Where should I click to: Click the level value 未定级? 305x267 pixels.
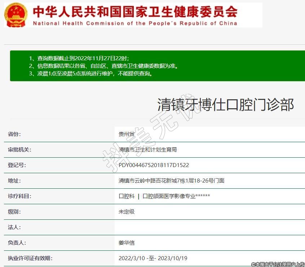pyautogui.click(x=127, y=212)
